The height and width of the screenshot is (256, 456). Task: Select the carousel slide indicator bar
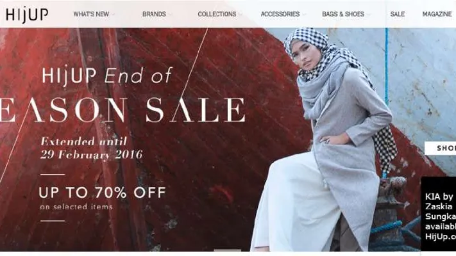point(228,250)
